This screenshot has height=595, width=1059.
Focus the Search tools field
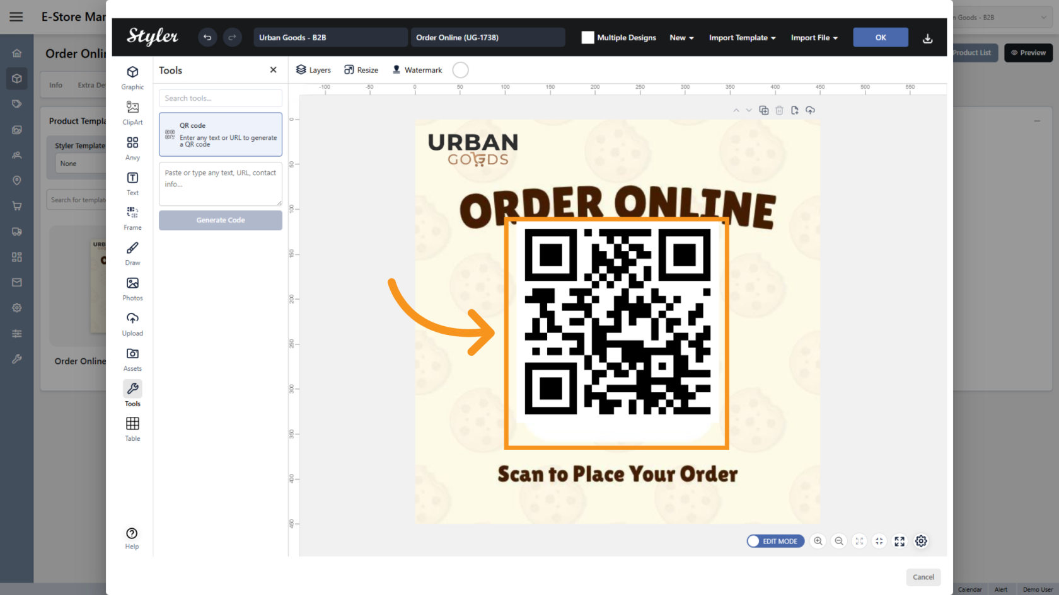pos(221,98)
